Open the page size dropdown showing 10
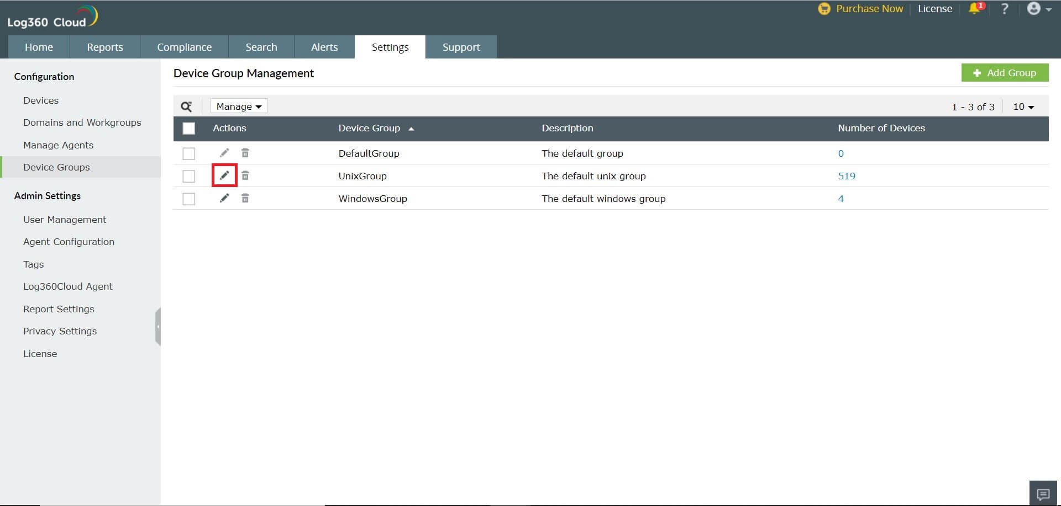Viewport: 1061px width, 506px height. click(1023, 106)
